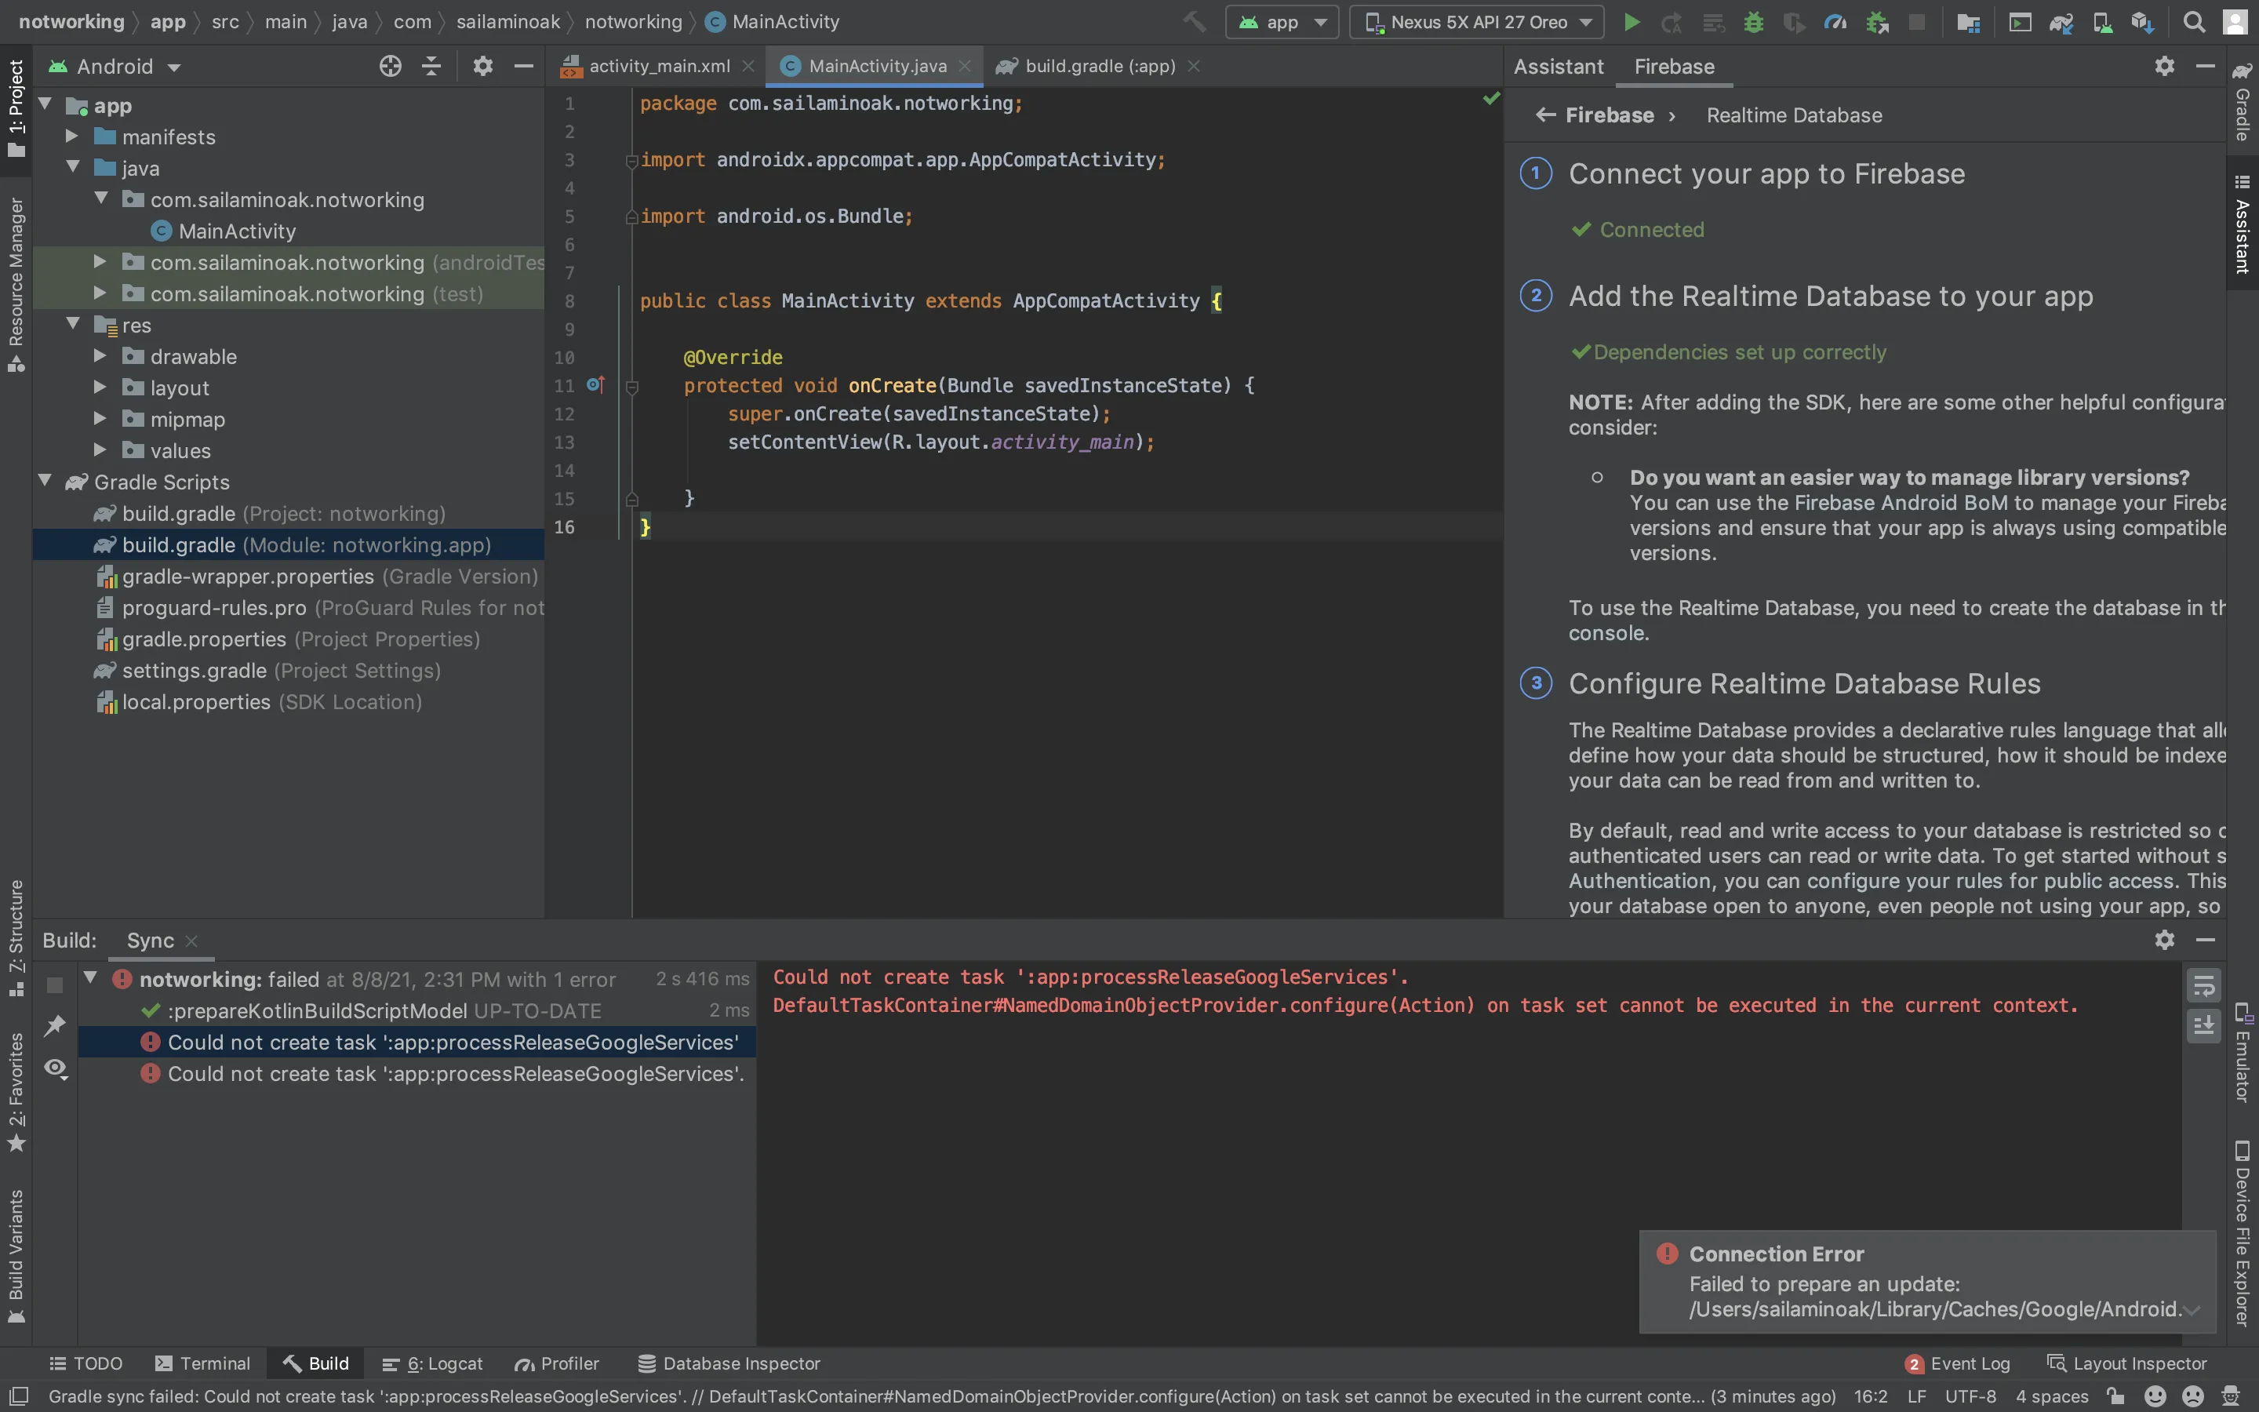This screenshot has height=1412, width=2259.
Task: Toggle soft-wrap in build output
Action: 2204,985
